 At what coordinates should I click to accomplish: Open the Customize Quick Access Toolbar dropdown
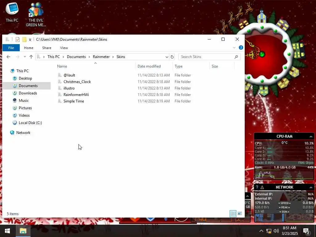point(30,39)
